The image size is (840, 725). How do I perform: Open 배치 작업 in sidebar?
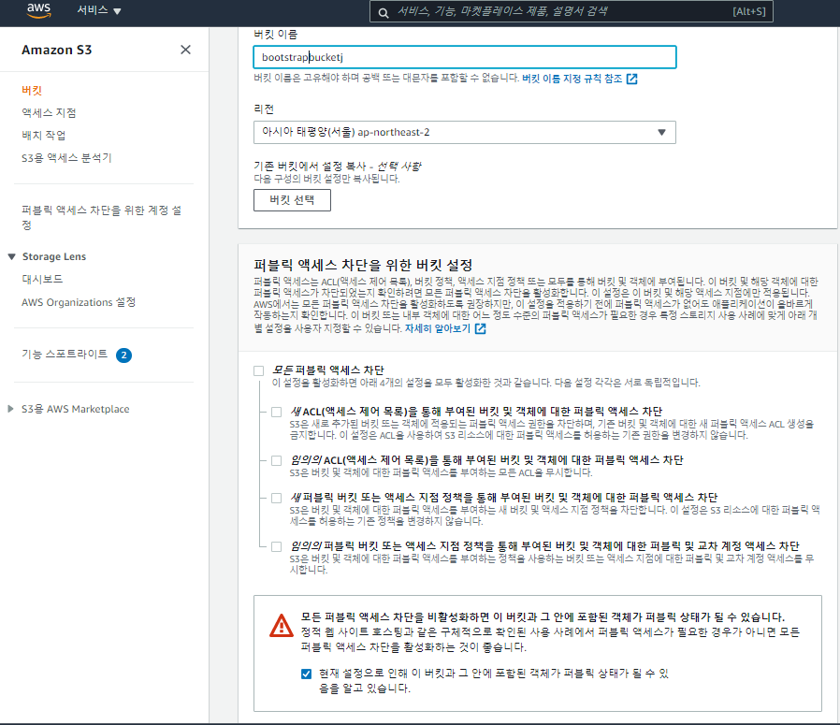coord(43,135)
